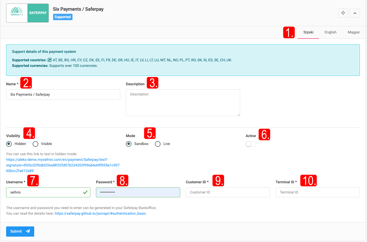
Task: Collapse the Six Payments panel with chevron
Action: [x=355, y=13]
